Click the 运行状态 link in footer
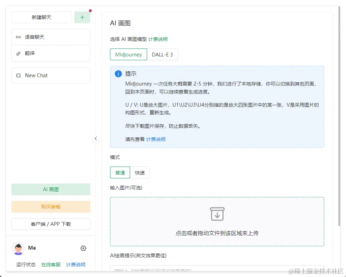The height and width of the screenshot is (277, 346). pos(26,265)
